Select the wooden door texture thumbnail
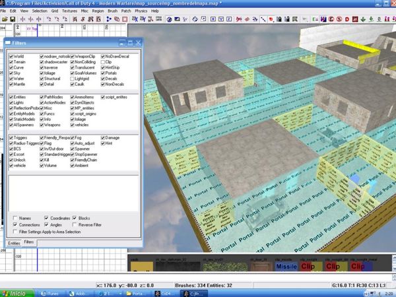The width and height of the screenshot is (396, 297). (261, 265)
